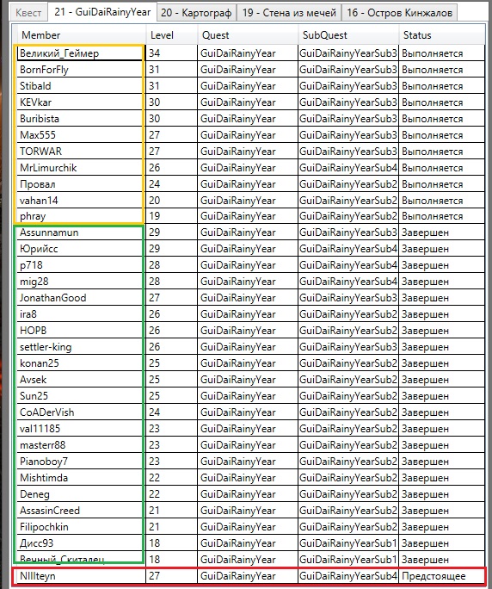Viewport: 492px width, 589px height.
Task: Select member Deneg cell
Action: [80, 494]
